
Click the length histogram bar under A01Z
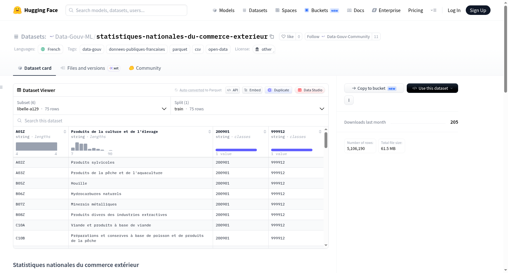coord(37,146)
